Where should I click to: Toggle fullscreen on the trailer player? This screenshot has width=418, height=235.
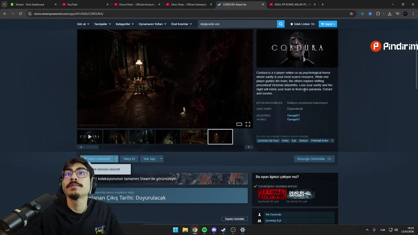pos(248,124)
